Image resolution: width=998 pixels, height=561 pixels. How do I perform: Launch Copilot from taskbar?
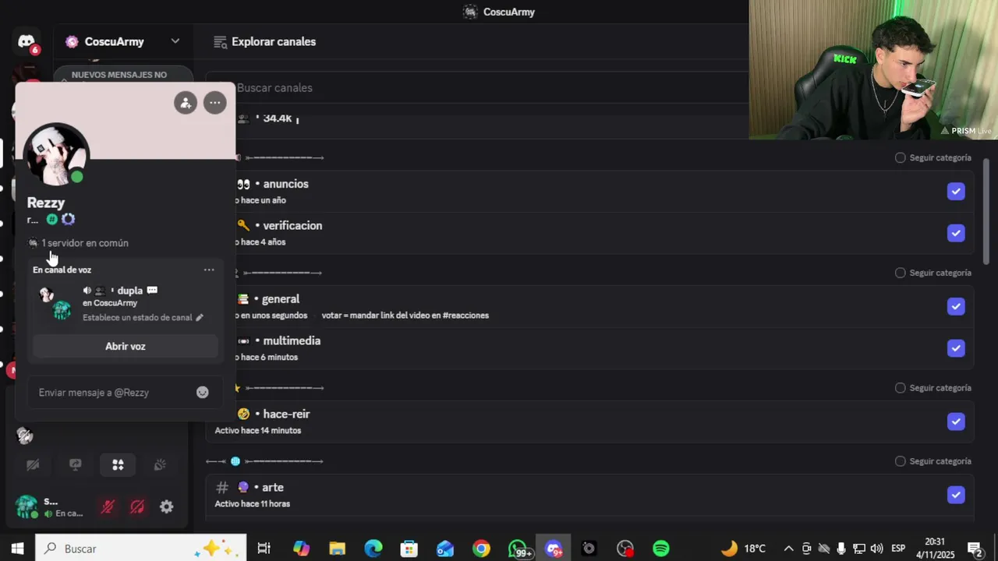(301, 549)
